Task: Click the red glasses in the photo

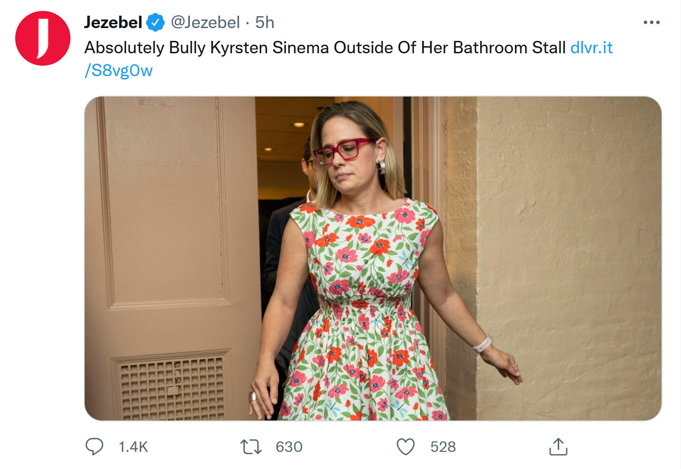Action: click(x=342, y=150)
